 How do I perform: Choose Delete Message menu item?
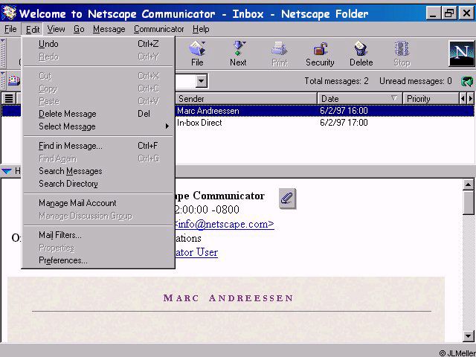pos(98,114)
